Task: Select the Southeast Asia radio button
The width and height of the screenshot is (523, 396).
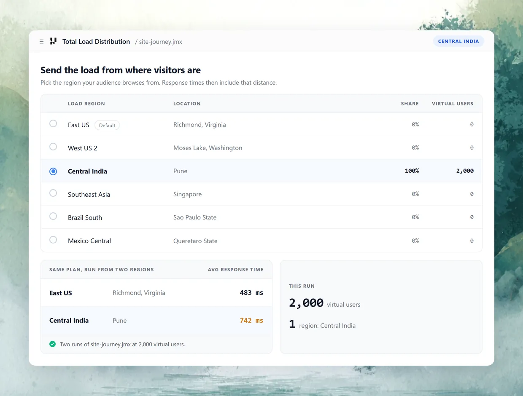Action: tap(53, 193)
